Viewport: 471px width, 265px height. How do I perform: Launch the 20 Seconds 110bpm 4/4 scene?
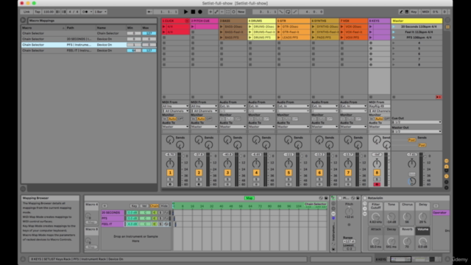click(393, 26)
